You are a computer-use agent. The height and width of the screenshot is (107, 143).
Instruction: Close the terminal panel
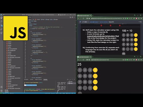point(74,79)
